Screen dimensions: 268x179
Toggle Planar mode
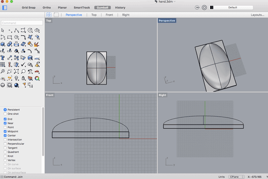pos(62,7)
